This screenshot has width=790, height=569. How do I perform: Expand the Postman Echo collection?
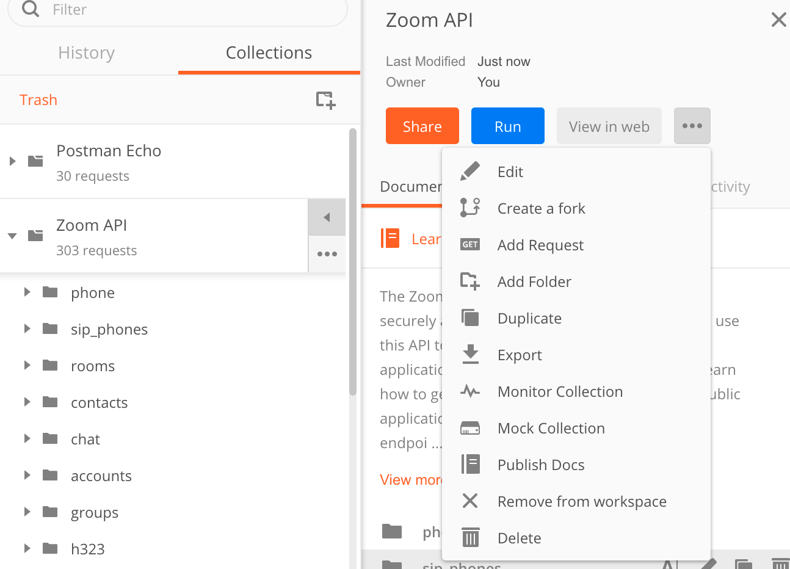(12, 161)
